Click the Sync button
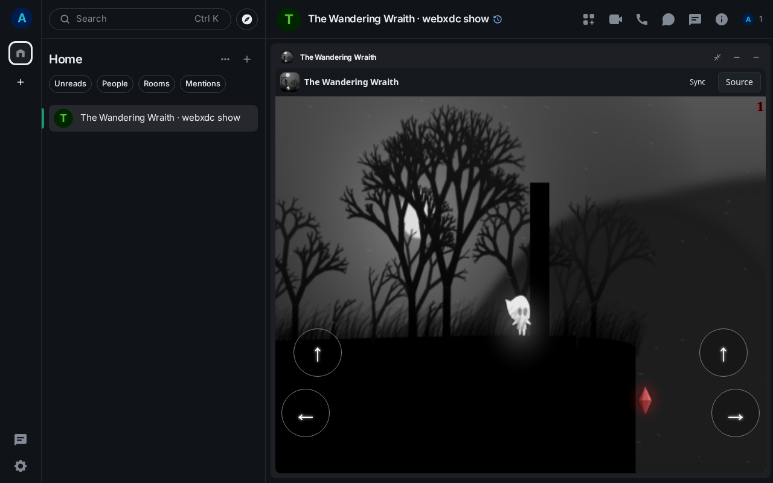Image resolution: width=773 pixels, height=483 pixels. (x=698, y=82)
